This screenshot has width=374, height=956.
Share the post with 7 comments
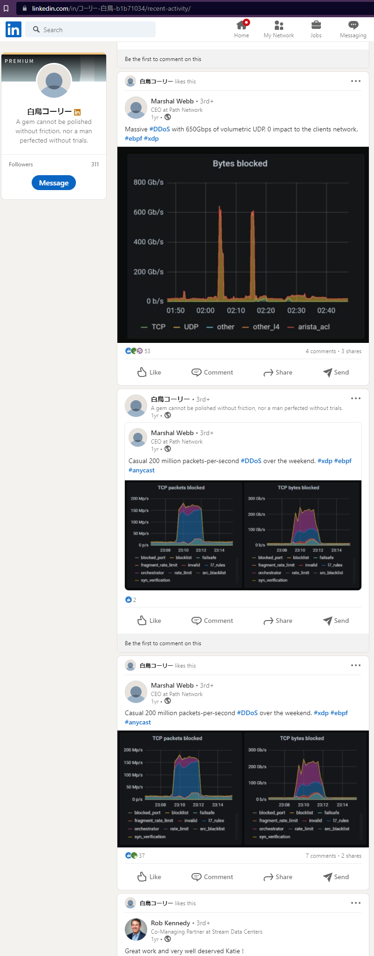278,877
